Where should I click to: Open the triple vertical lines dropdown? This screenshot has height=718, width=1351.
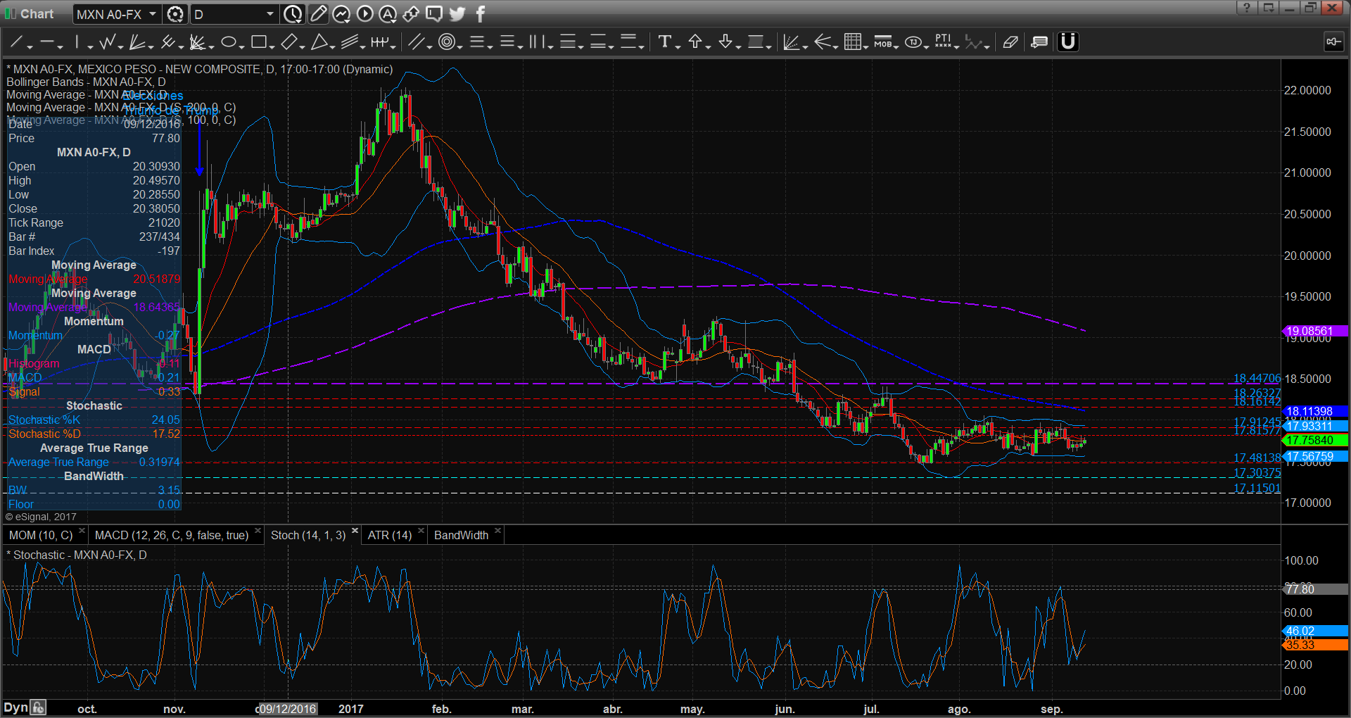pos(551,46)
